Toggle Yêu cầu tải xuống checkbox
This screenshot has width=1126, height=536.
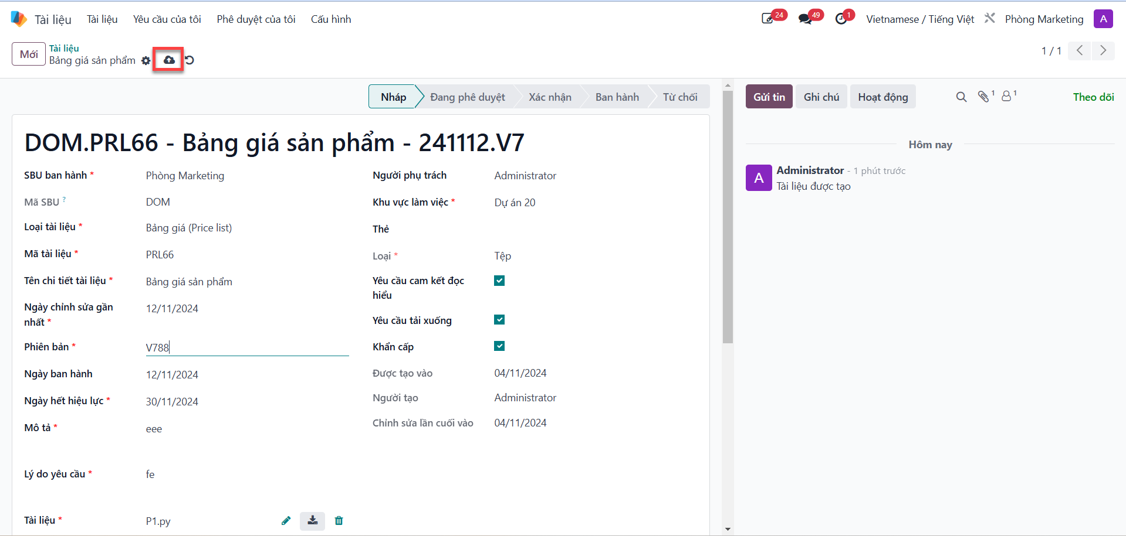499,320
